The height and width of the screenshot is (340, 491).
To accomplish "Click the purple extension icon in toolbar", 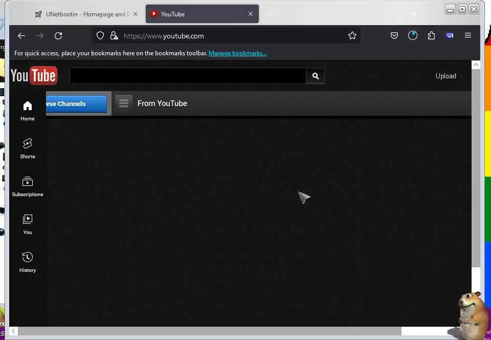I will click(x=450, y=35).
